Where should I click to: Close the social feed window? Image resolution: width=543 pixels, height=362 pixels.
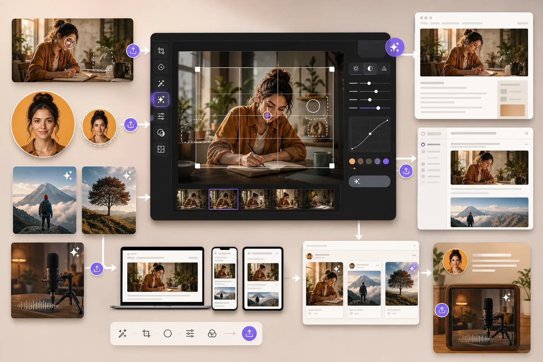click(x=415, y=246)
